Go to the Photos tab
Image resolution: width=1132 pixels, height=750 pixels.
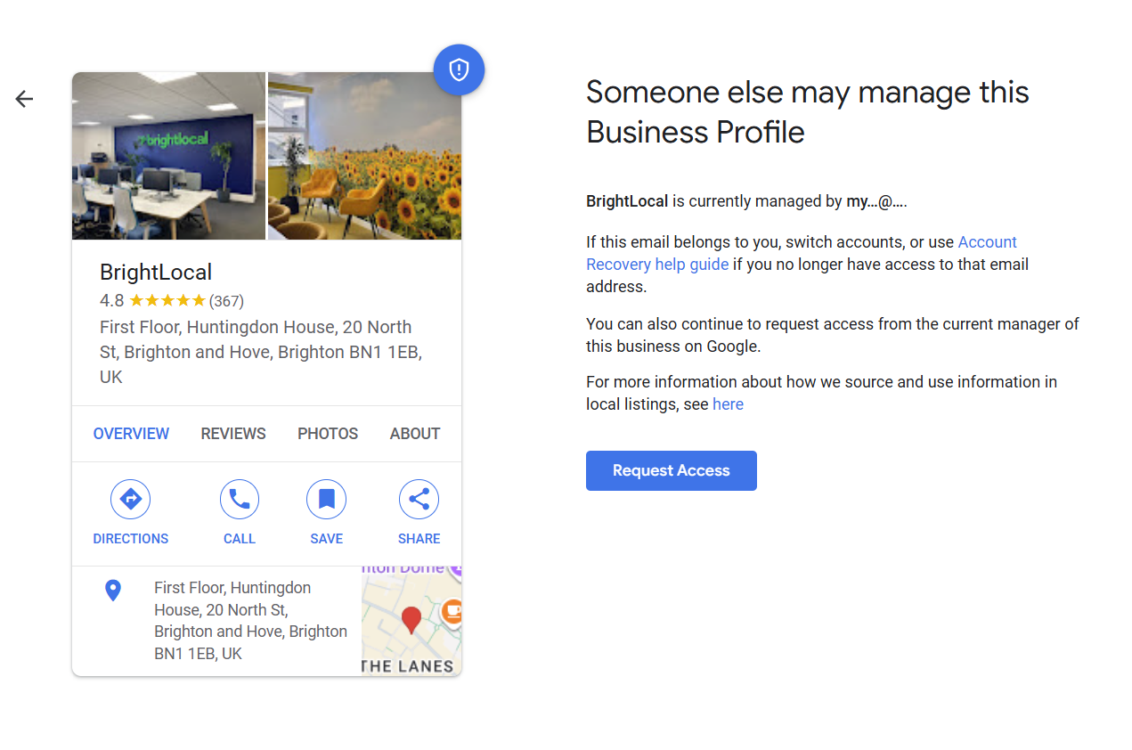[x=328, y=434]
